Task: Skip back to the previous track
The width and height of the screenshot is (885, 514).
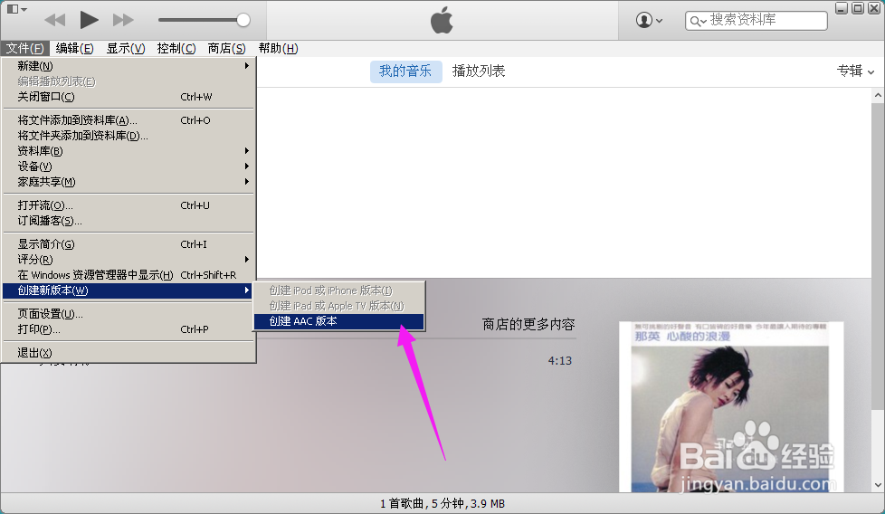Action: (x=55, y=20)
